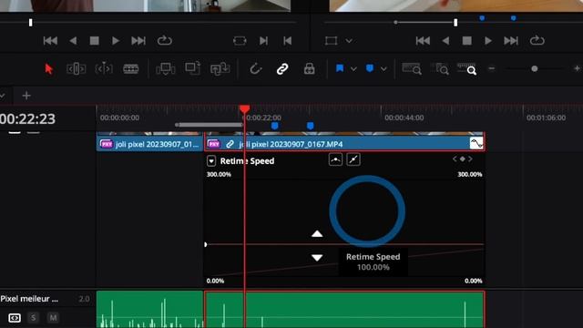
Task: Click the Pixel meileur track name
Action: click(29, 299)
